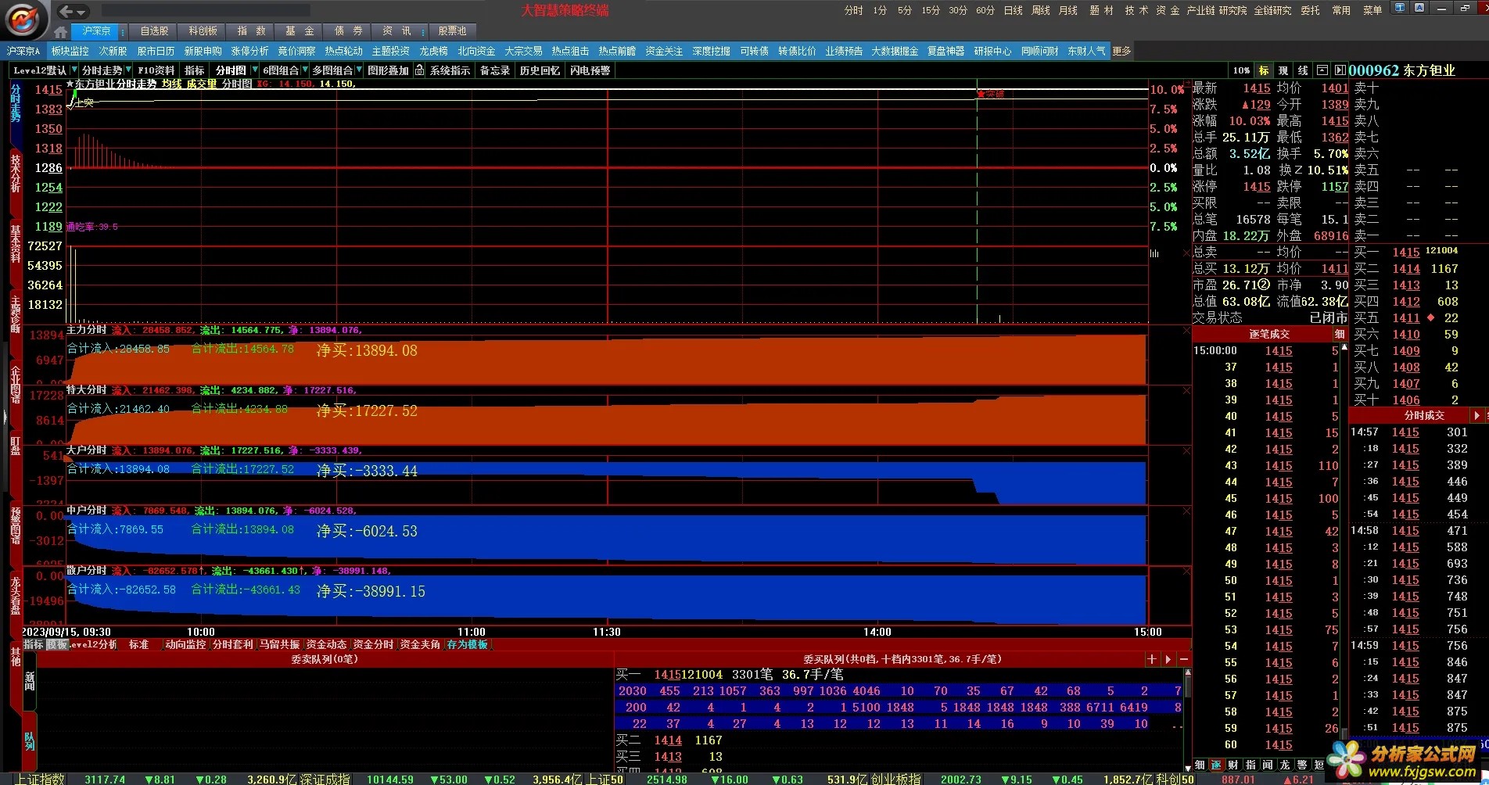This screenshot has width=1489, height=785.
Task: Close the 大户分时 indicator panel
Action: 1186,451
